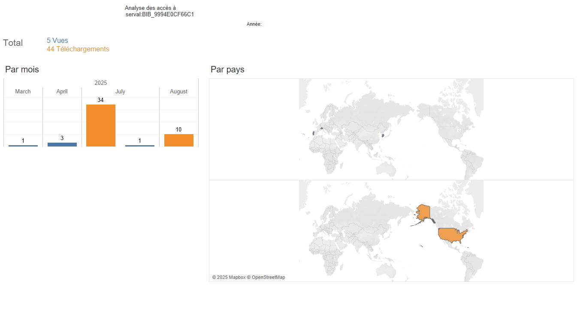Click the '1' value label above March bar
The image size is (586, 329).
coord(23,141)
